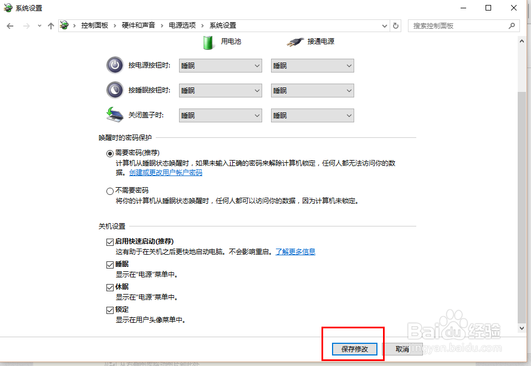Image resolution: width=531 pixels, height=366 pixels.
Task: Click the 保存修改 button
Action: tap(353, 349)
